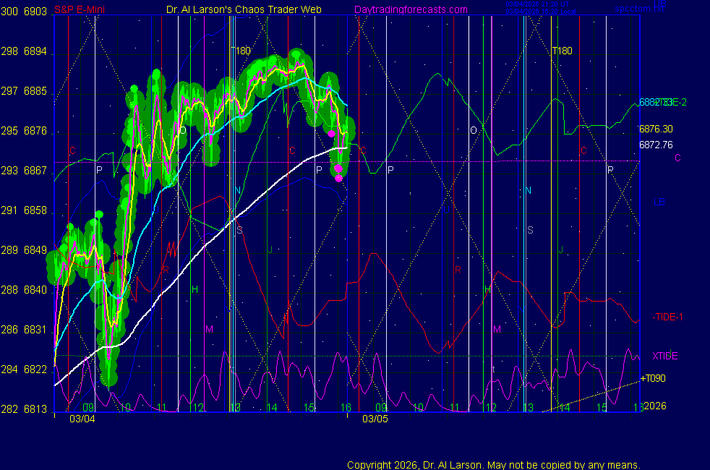The image size is (710, 470).
Task: Click the yellow 6876.30 price label
Action: [656, 129]
